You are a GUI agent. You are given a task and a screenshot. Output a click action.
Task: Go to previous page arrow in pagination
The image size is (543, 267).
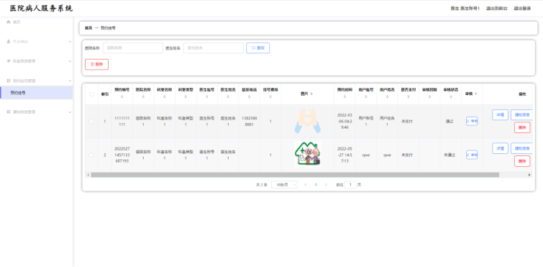[x=306, y=184]
